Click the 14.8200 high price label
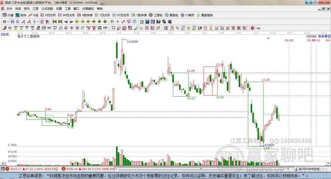331x179 pixels. 132,42
